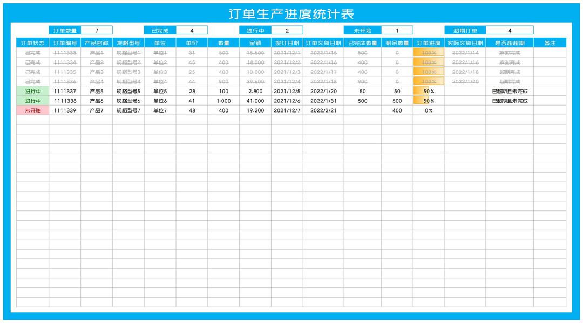Select order number cell 1111338
Image resolution: width=583 pixels, height=323 pixels.
click(x=65, y=101)
